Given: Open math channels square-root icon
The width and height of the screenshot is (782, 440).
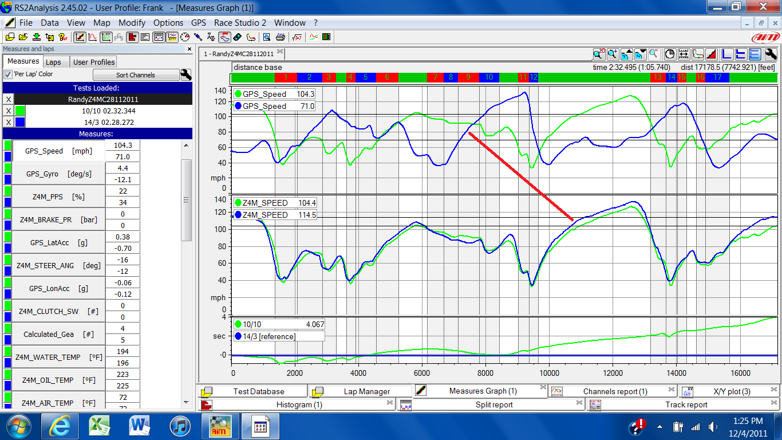Looking at the screenshot, I should tap(297, 37).
